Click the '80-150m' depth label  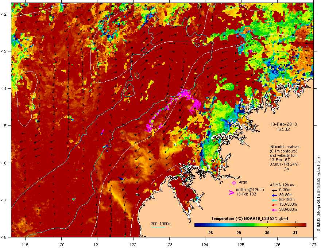click(287, 200)
